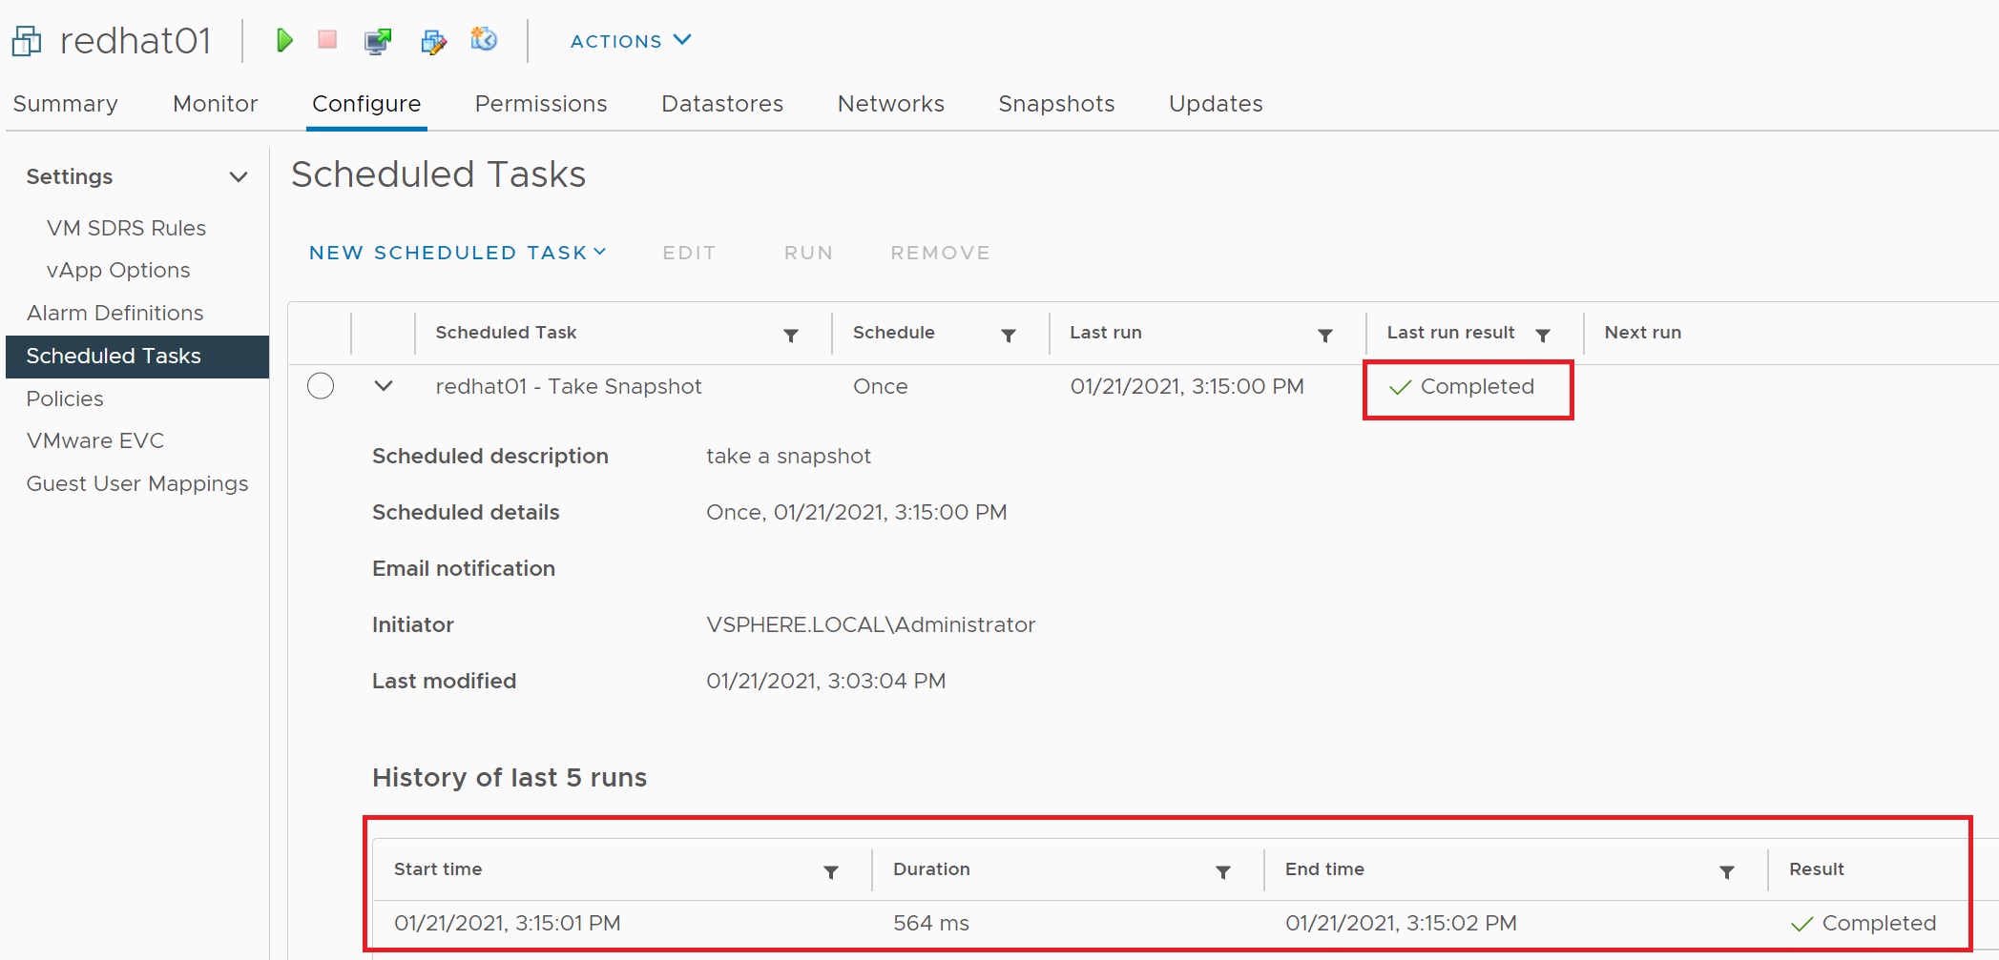Open Alarm Definitions in the sidebar
Viewport: 1999px width, 960px height.
[115, 313]
